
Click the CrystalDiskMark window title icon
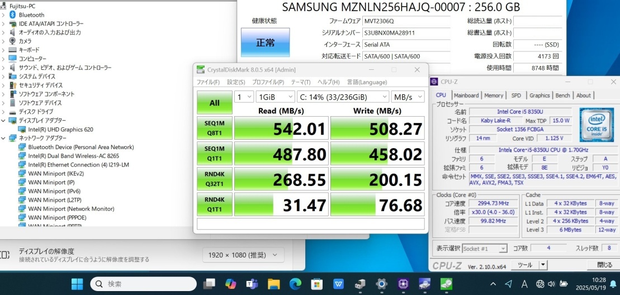pyautogui.click(x=201, y=70)
